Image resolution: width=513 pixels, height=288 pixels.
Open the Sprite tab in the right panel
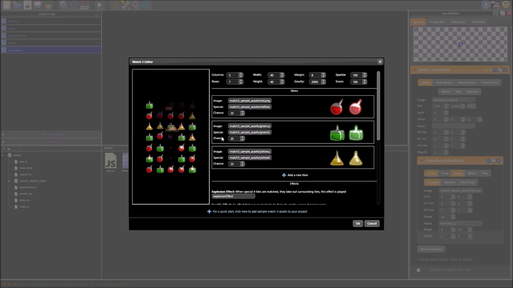(x=418, y=22)
